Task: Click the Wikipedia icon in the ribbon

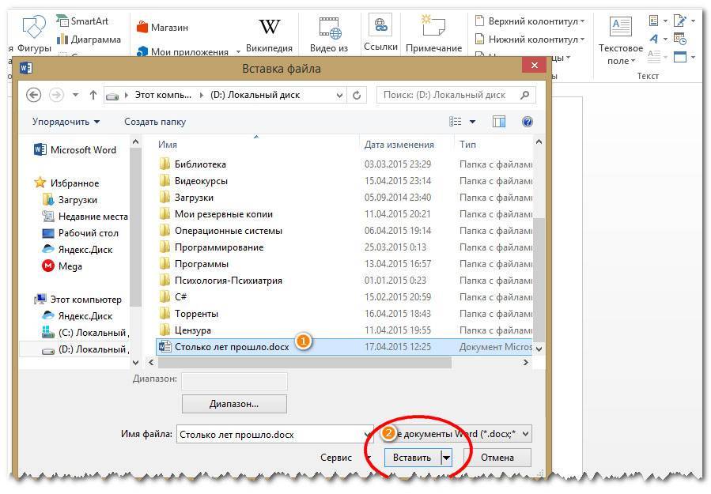Action: click(x=269, y=28)
